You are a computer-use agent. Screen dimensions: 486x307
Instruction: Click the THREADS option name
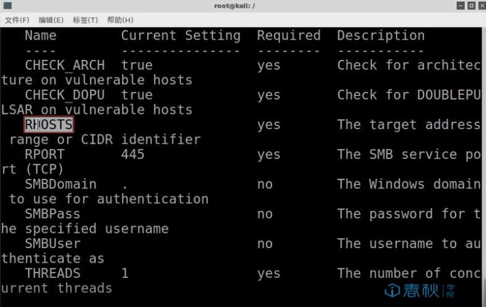click(53, 274)
